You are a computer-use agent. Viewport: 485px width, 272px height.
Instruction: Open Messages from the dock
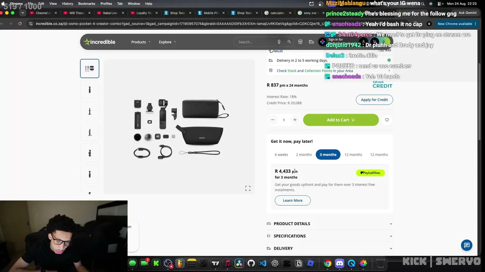pos(132,263)
